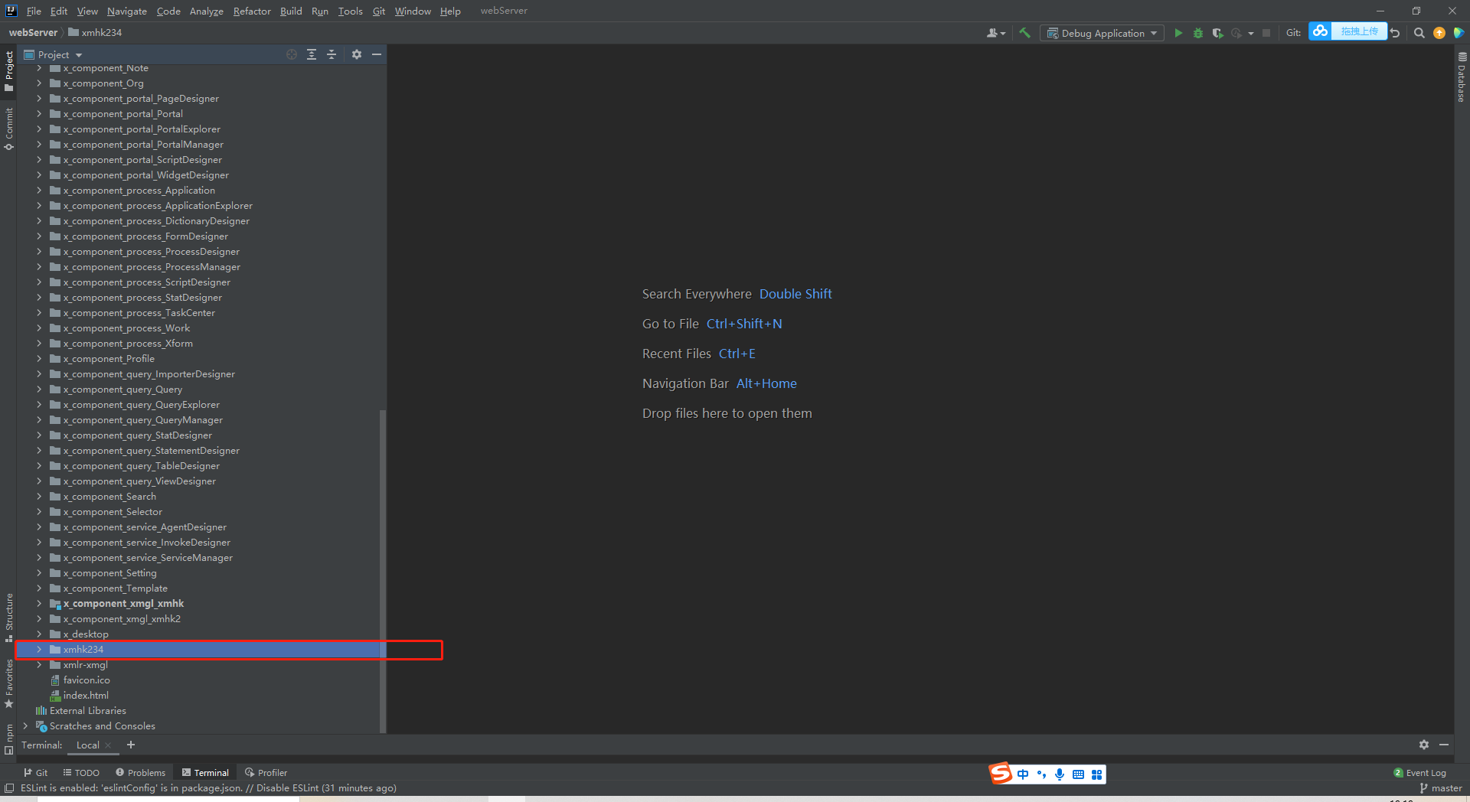
Task: Click the tool-window quick access icon in status bar
Action: click(x=9, y=788)
